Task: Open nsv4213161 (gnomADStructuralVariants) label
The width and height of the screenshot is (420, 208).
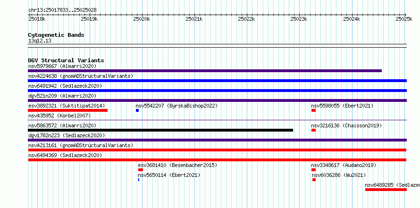Action: pyautogui.click(x=81, y=145)
